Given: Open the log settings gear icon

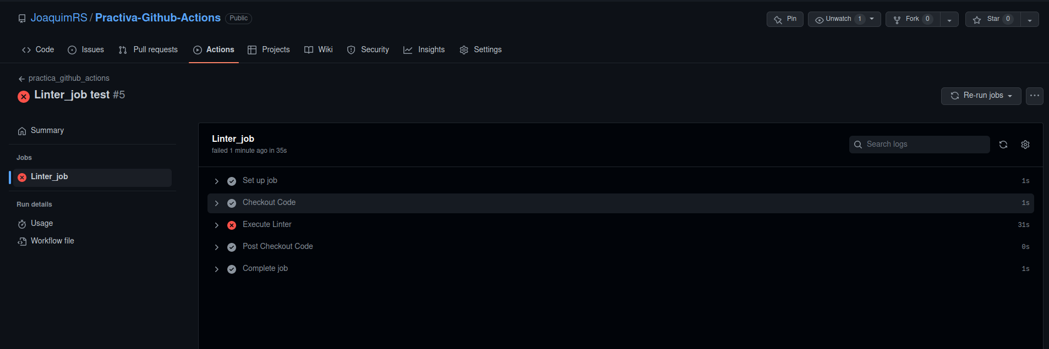Looking at the screenshot, I should 1025,145.
